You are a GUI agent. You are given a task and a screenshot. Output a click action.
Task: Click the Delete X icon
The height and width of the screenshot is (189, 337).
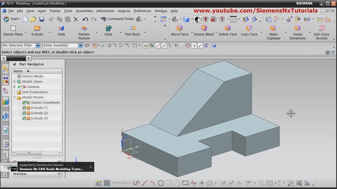[76, 19]
